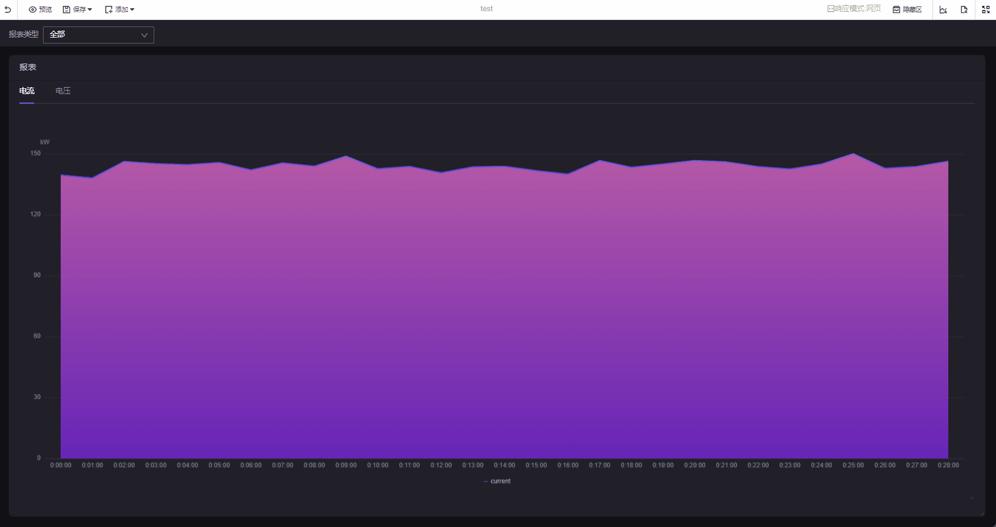The image size is (996, 527).
Task: Open the 报表类型 dropdown showing 全部
Action: pos(98,35)
